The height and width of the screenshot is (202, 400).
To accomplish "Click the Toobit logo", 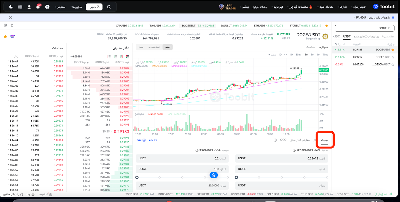I will point(384,7).
